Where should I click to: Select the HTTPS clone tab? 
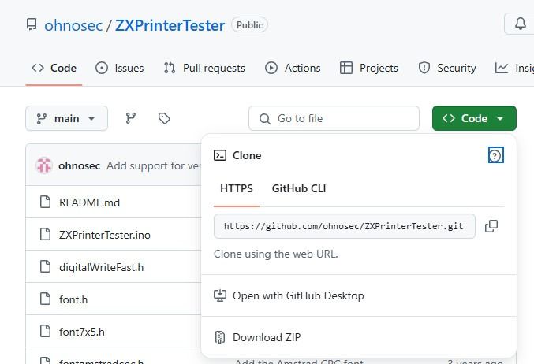[237, 188]
